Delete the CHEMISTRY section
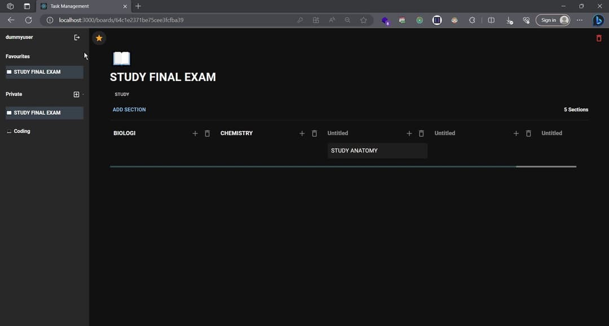Viewport: 609px width, 326px height. pyautogui.click(x=315, y=133)
